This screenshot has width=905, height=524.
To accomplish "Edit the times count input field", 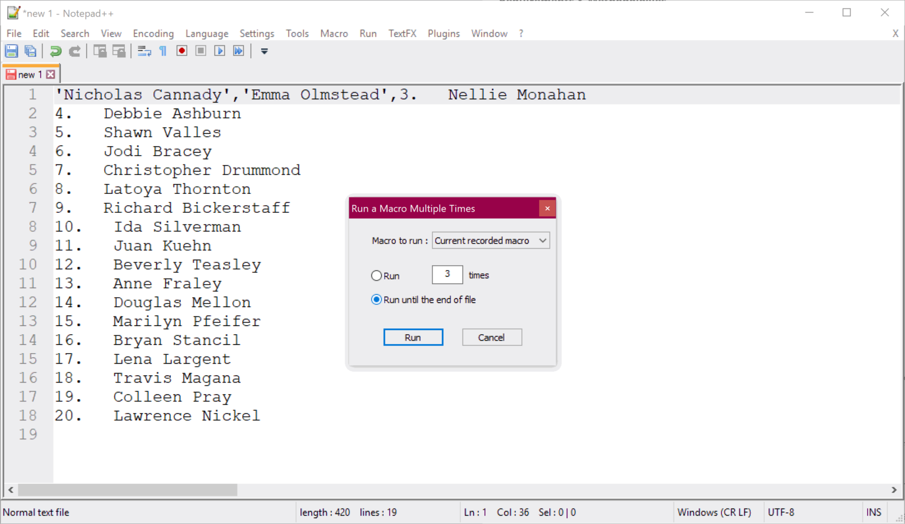I will [447, 275].
